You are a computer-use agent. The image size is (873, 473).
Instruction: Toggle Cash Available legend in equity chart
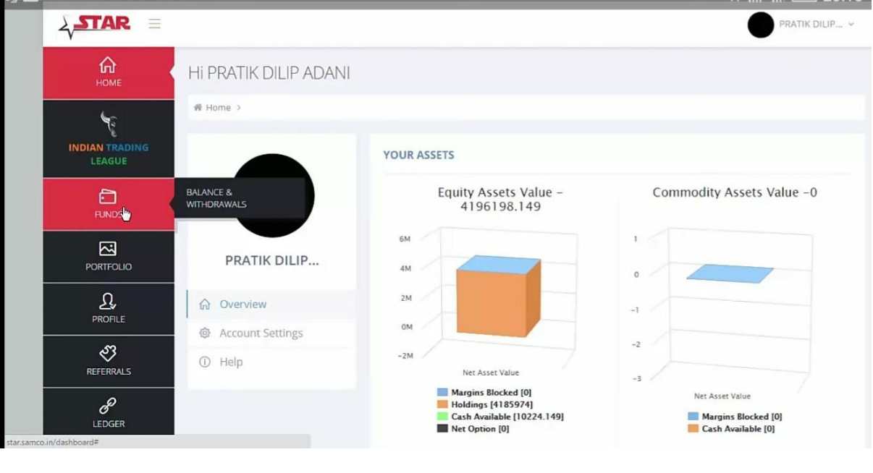(x=507, y=417)
